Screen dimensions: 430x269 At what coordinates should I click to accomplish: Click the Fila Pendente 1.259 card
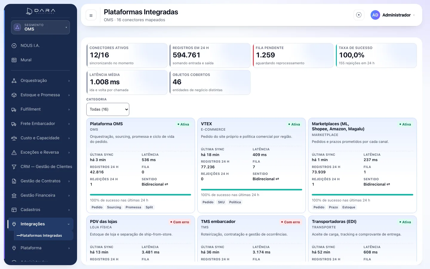click(293, 56)
